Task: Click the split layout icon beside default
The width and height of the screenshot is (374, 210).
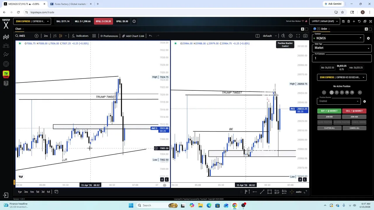Action: (257, 36)
